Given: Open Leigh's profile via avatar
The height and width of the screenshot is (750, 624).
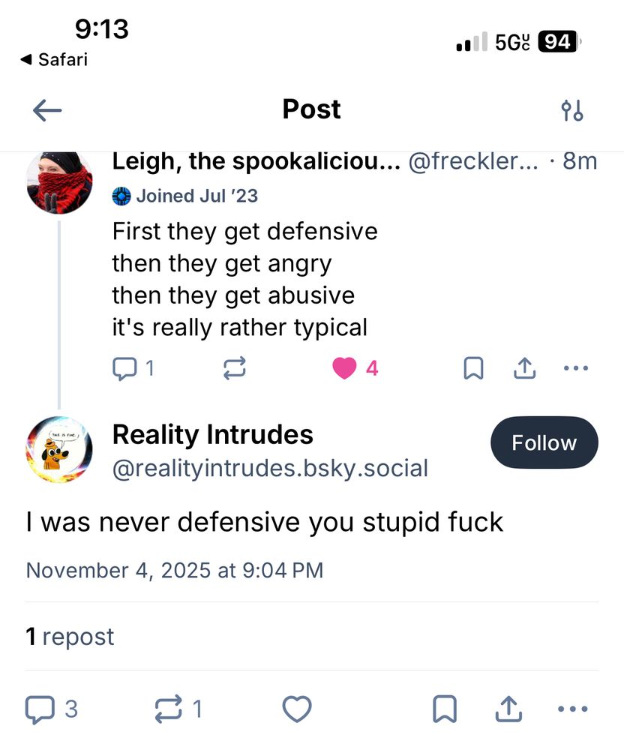Looking at the screenshot, I should coord(59,181).
